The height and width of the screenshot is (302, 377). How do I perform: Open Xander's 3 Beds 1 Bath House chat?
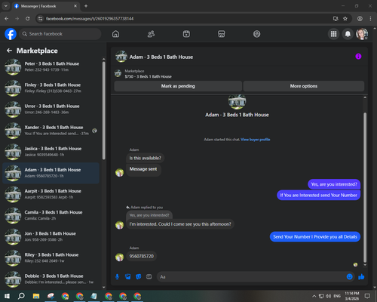pyautogui.click(x=51, y=131)
